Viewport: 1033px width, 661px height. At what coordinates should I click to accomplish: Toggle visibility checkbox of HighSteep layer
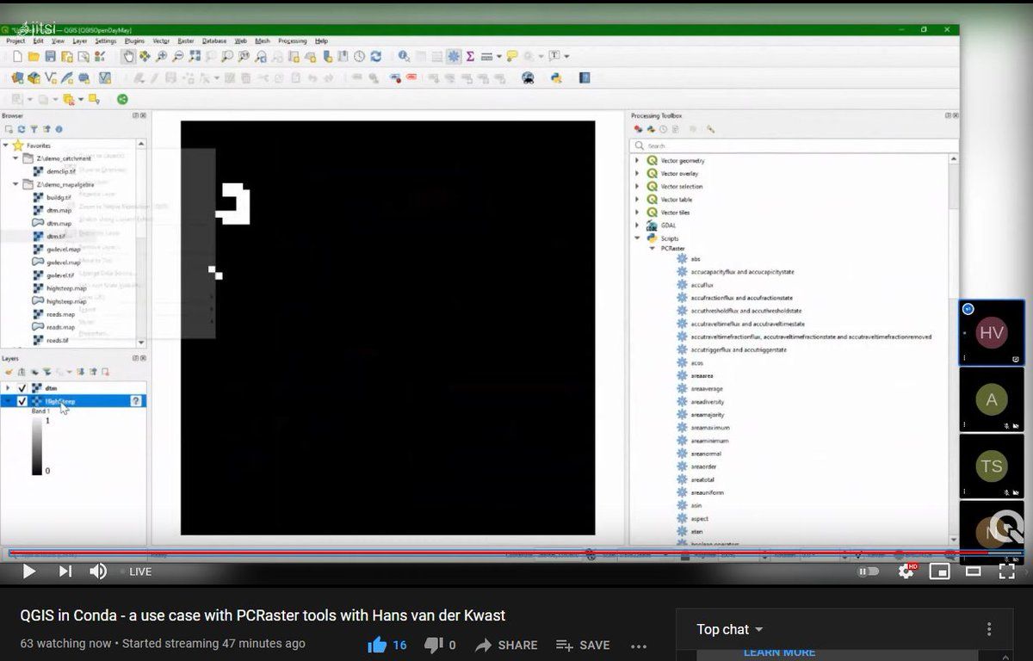[x=22, y=401]
